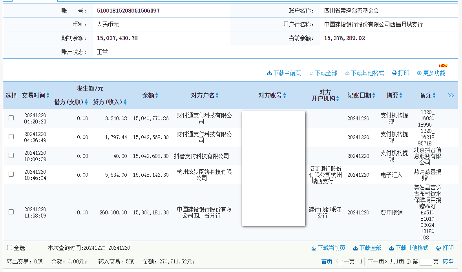Select the 04:20:23 transaction checkbox

click(11, 118)
